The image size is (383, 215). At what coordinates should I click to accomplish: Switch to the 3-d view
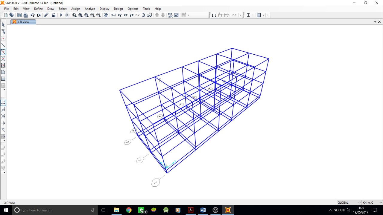click(113, 15)
